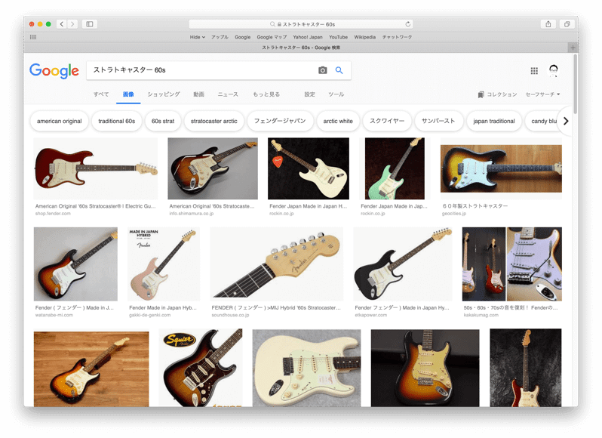
Task: Open the elkapower.com black Stratocaster image
Action: pyautogui.click(x=403, y=264)
